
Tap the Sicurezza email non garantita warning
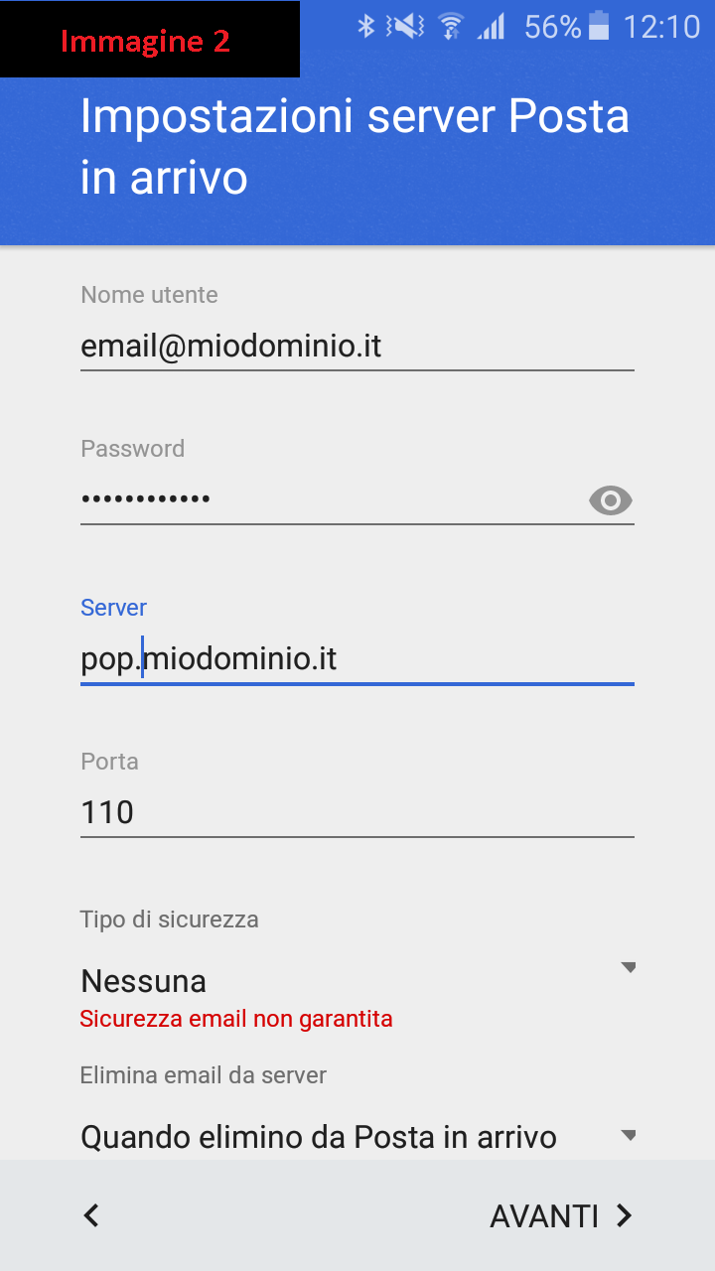(236, 1019)
